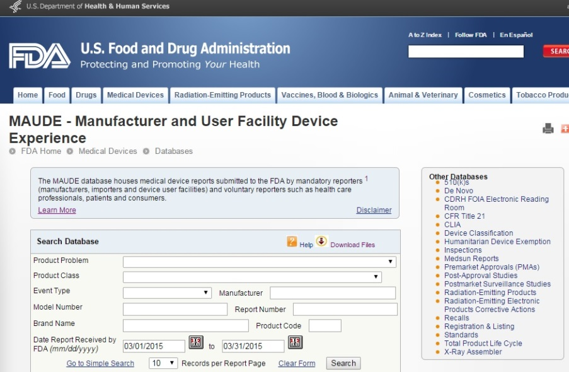The image size is (569, 372).
Task: Open Postmarket Surveillance Studies link
Action: coord(497,284)
